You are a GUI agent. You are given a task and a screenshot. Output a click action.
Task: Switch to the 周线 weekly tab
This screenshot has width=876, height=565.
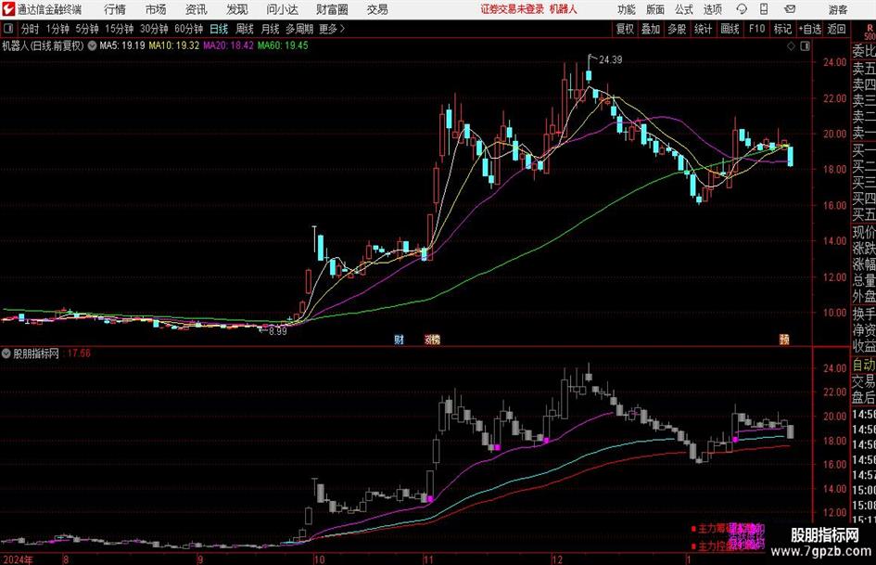(x=244, y=29)
